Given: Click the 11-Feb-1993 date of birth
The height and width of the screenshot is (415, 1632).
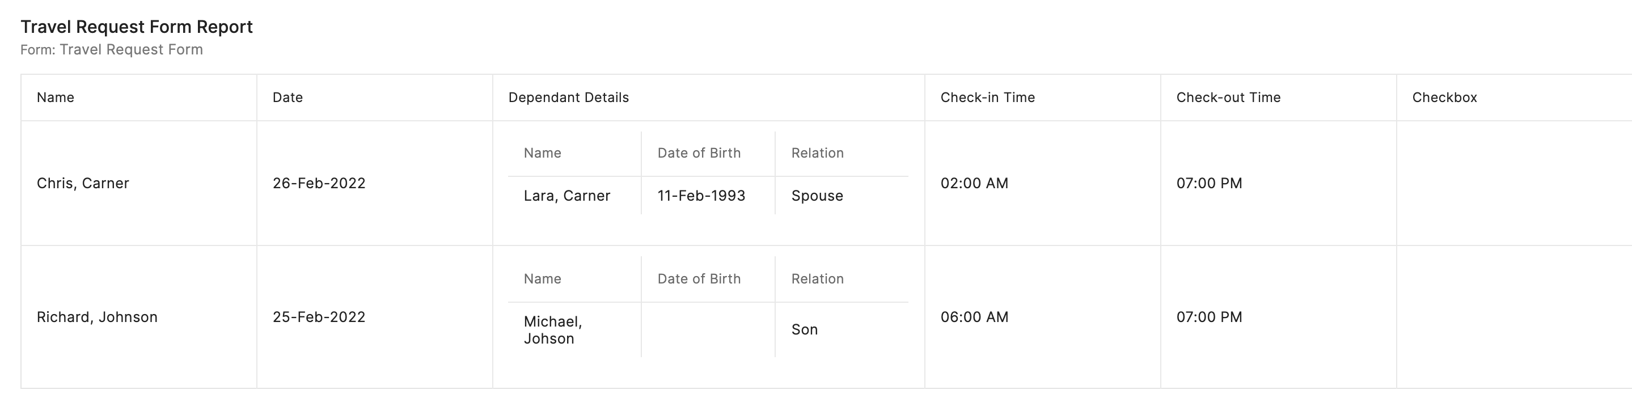Looking at the screenshot, I should pos(701,196).
